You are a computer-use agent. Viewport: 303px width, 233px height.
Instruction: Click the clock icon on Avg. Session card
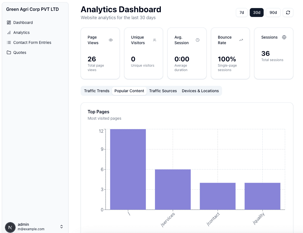pyautogui.click(x=198, y=40)
